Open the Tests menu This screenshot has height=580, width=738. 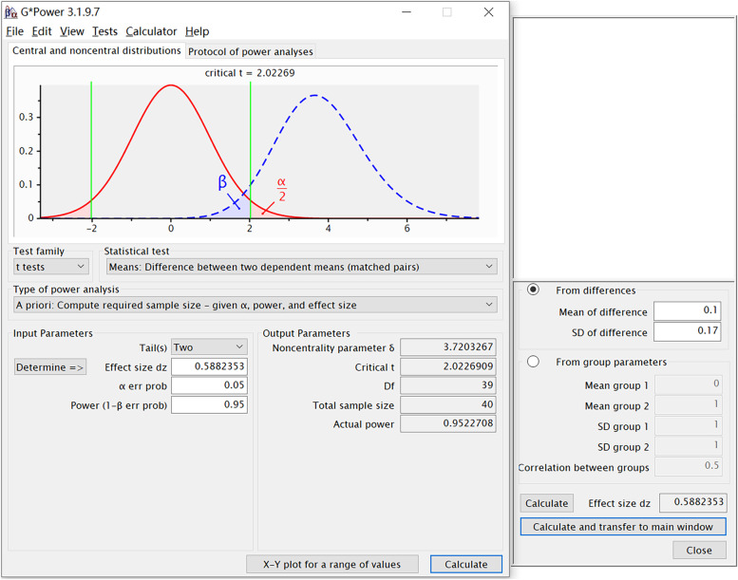click(104, 31)
